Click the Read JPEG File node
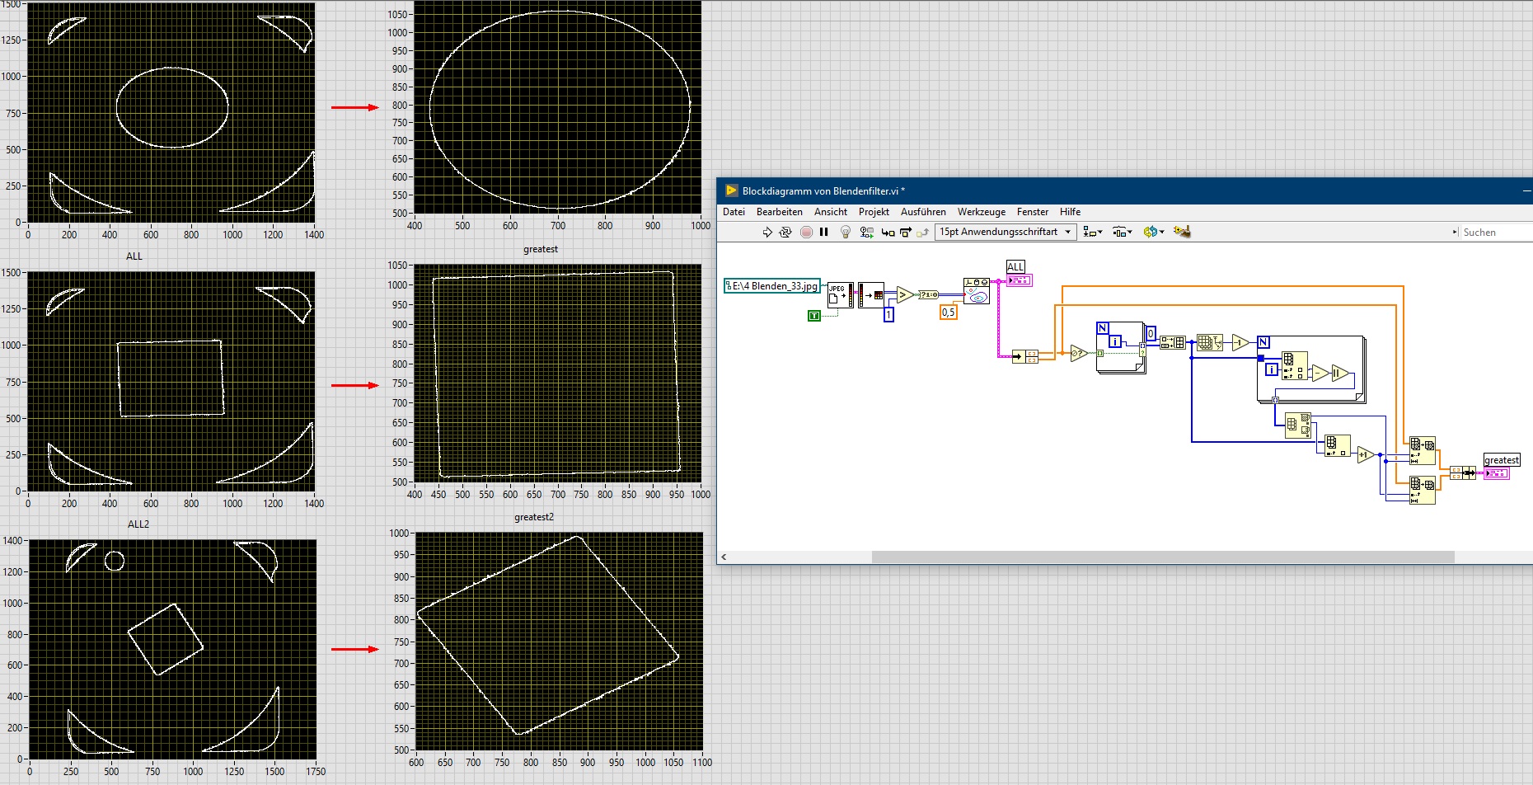The width and height of the screenshot is (1533, 785). [839, 295]
